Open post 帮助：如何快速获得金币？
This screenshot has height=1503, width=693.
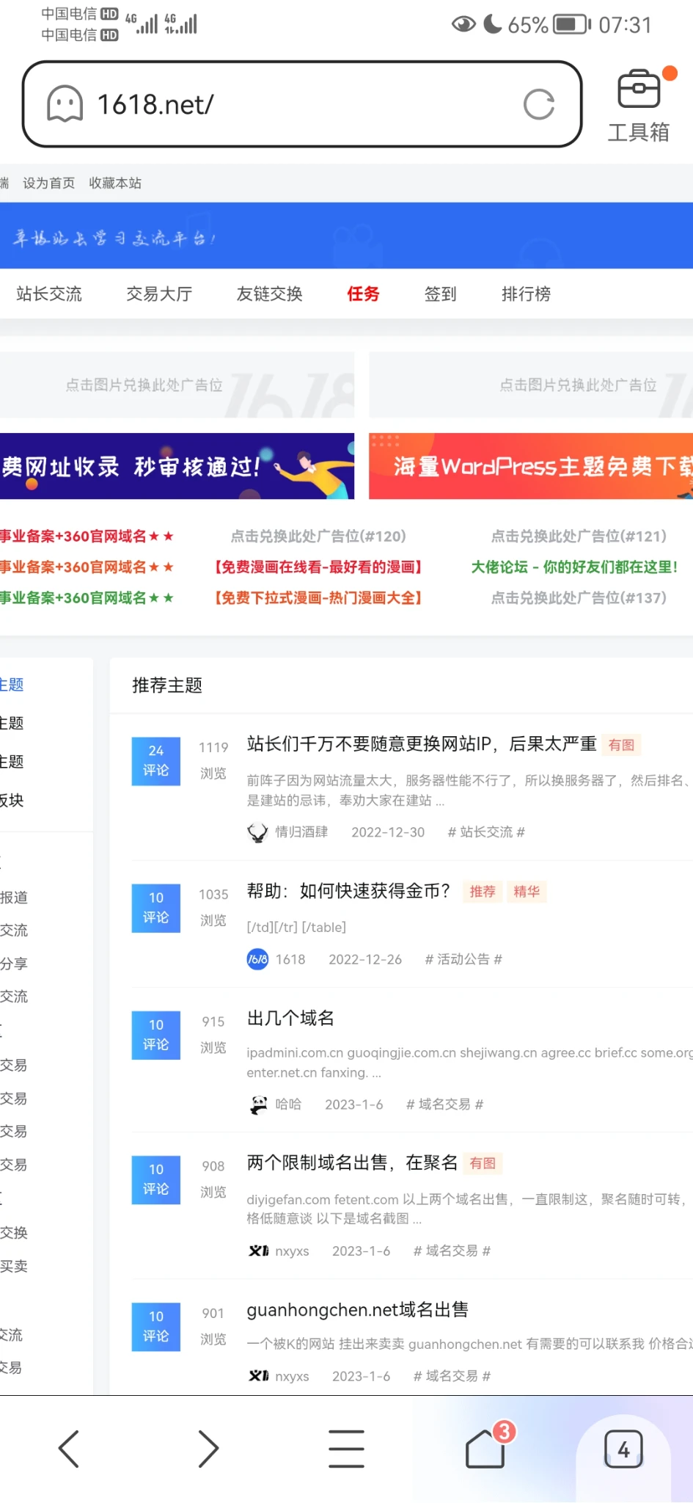tap(348, 891)
